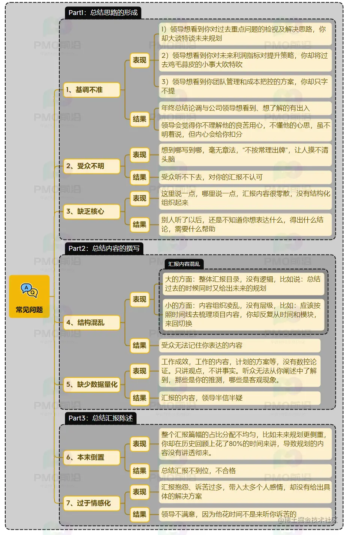349x535 pixels.
Task: Click the 表现 node under 本末倒置
Action: 140,444
